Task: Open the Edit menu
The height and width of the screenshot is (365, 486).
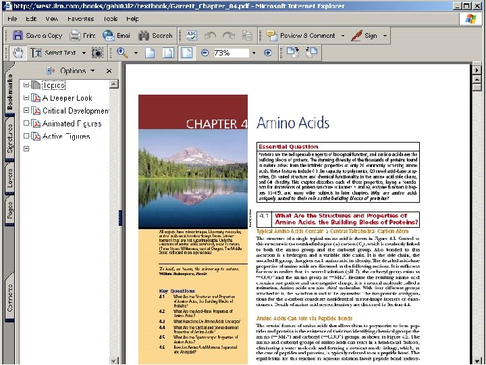Action: [31, 19]
